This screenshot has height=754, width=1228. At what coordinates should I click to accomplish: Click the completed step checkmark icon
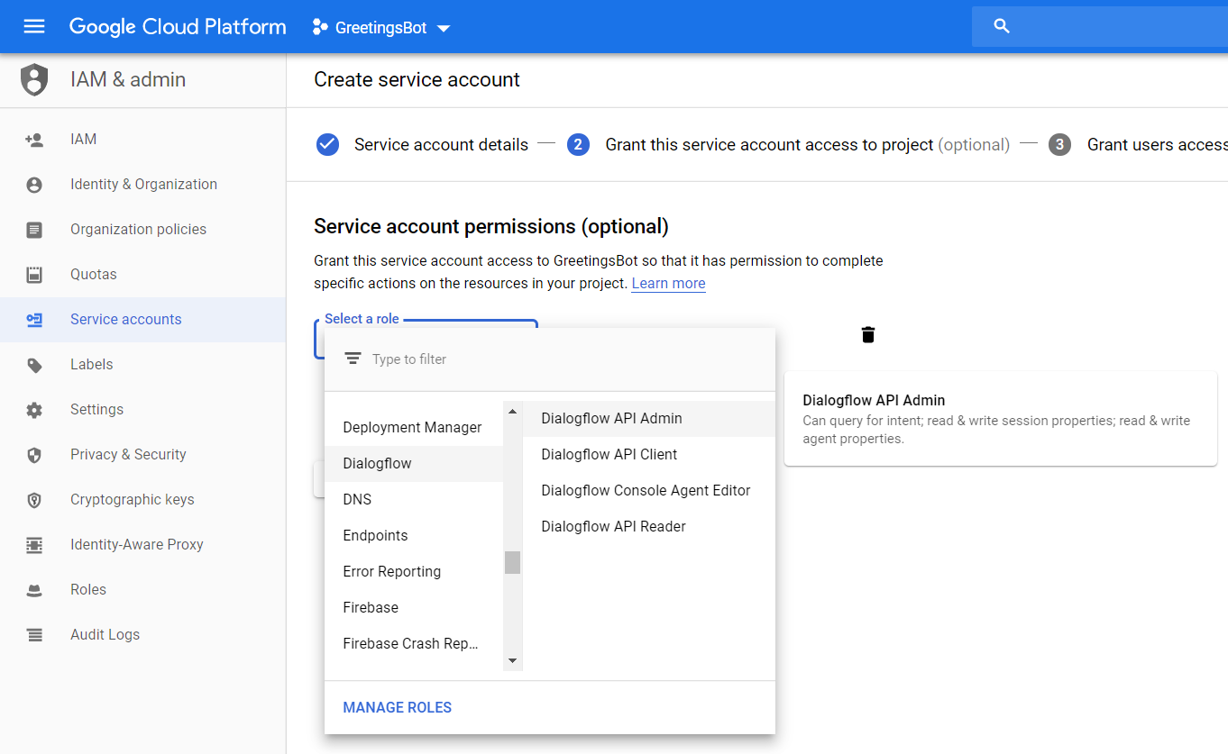point(327,144)
